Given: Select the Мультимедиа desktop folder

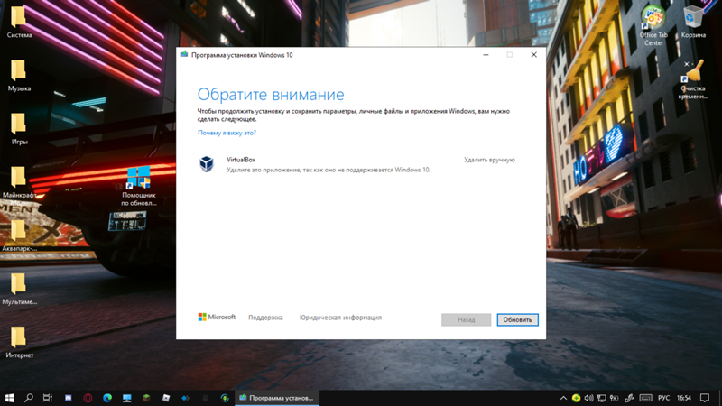Looking at the screenshot, I should tap(19, 289).
